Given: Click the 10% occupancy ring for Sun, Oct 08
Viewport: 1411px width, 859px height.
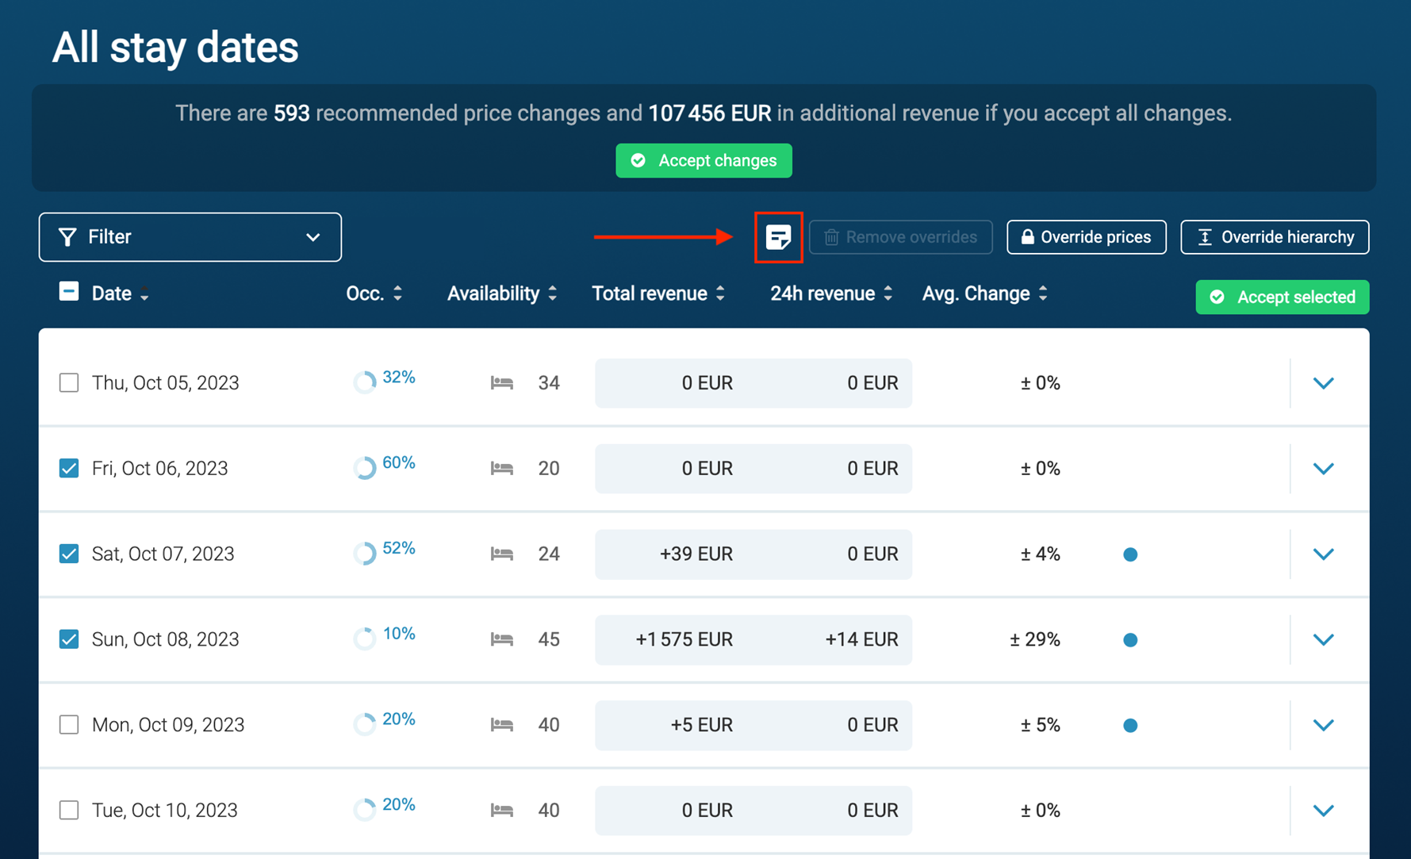Looking at the screenshot, I should point(365,638).
